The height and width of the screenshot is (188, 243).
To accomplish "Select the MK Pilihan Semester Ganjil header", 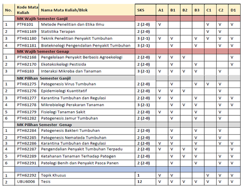I will pyautogui.click(x=44, y=78).
